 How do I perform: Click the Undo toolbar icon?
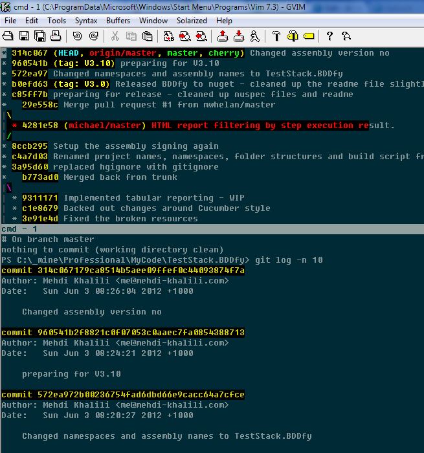(77, 36)
